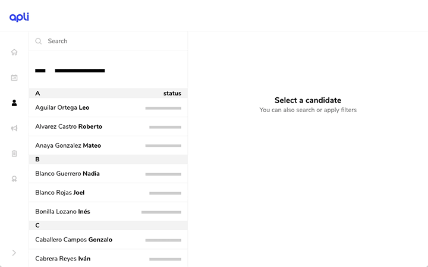The height and width of the screenshot is (267, 428).
Task: Click the apli logo
Action: click(19, 17)
